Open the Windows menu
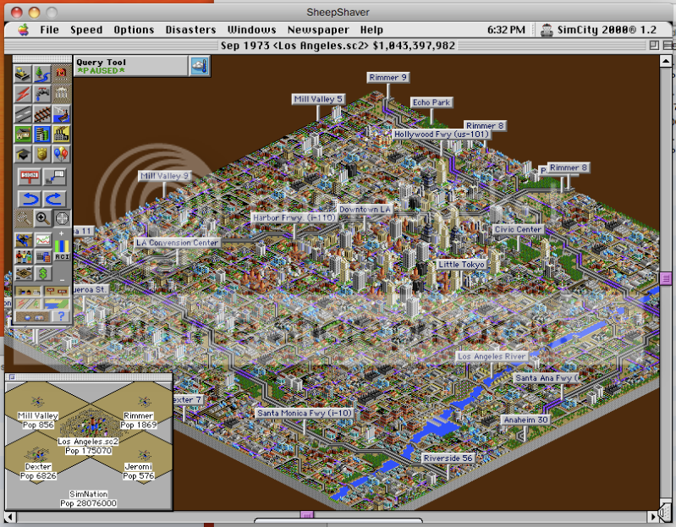The height and width of the screenshot is (527, 676). pos(252,30)
